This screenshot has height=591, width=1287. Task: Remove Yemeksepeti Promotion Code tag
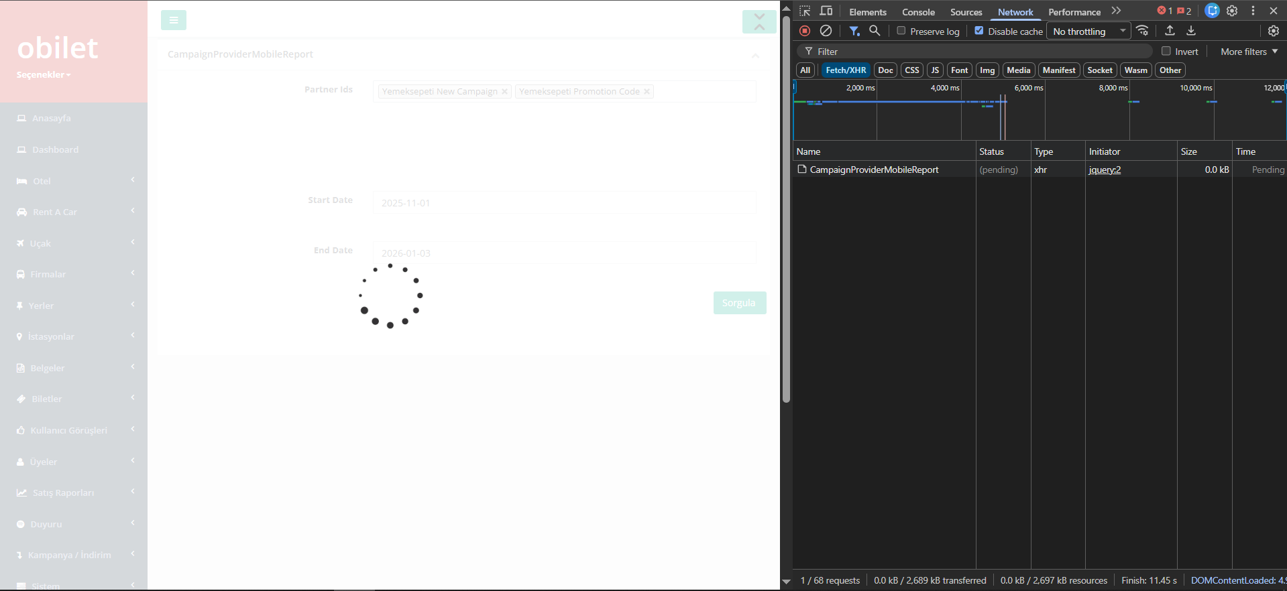(647, 92)
